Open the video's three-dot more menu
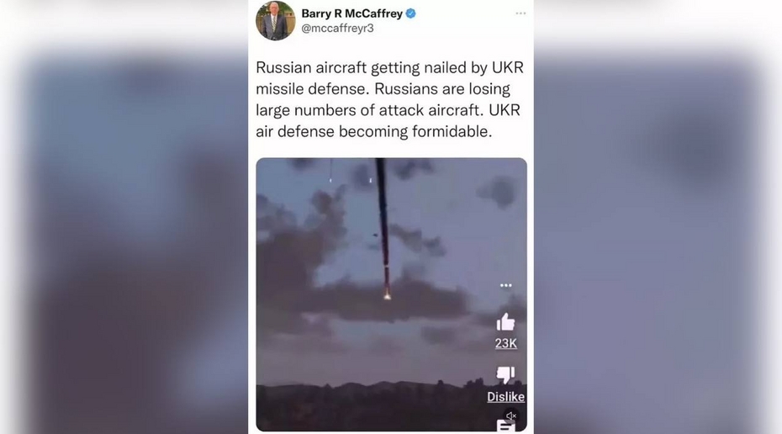The image size is (782, 434). pos(505,285)
